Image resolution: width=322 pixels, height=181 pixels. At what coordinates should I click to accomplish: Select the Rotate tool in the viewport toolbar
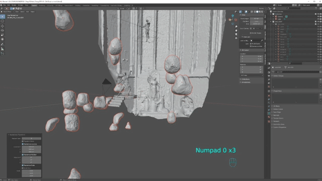[x=3, y=30]
